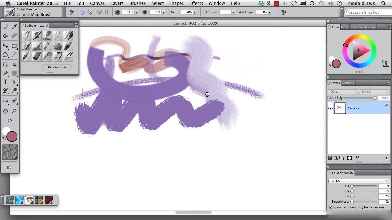Select the Mirror Painting tool
Viewport: 392px width, 220px height.
(x=6, y=101)
